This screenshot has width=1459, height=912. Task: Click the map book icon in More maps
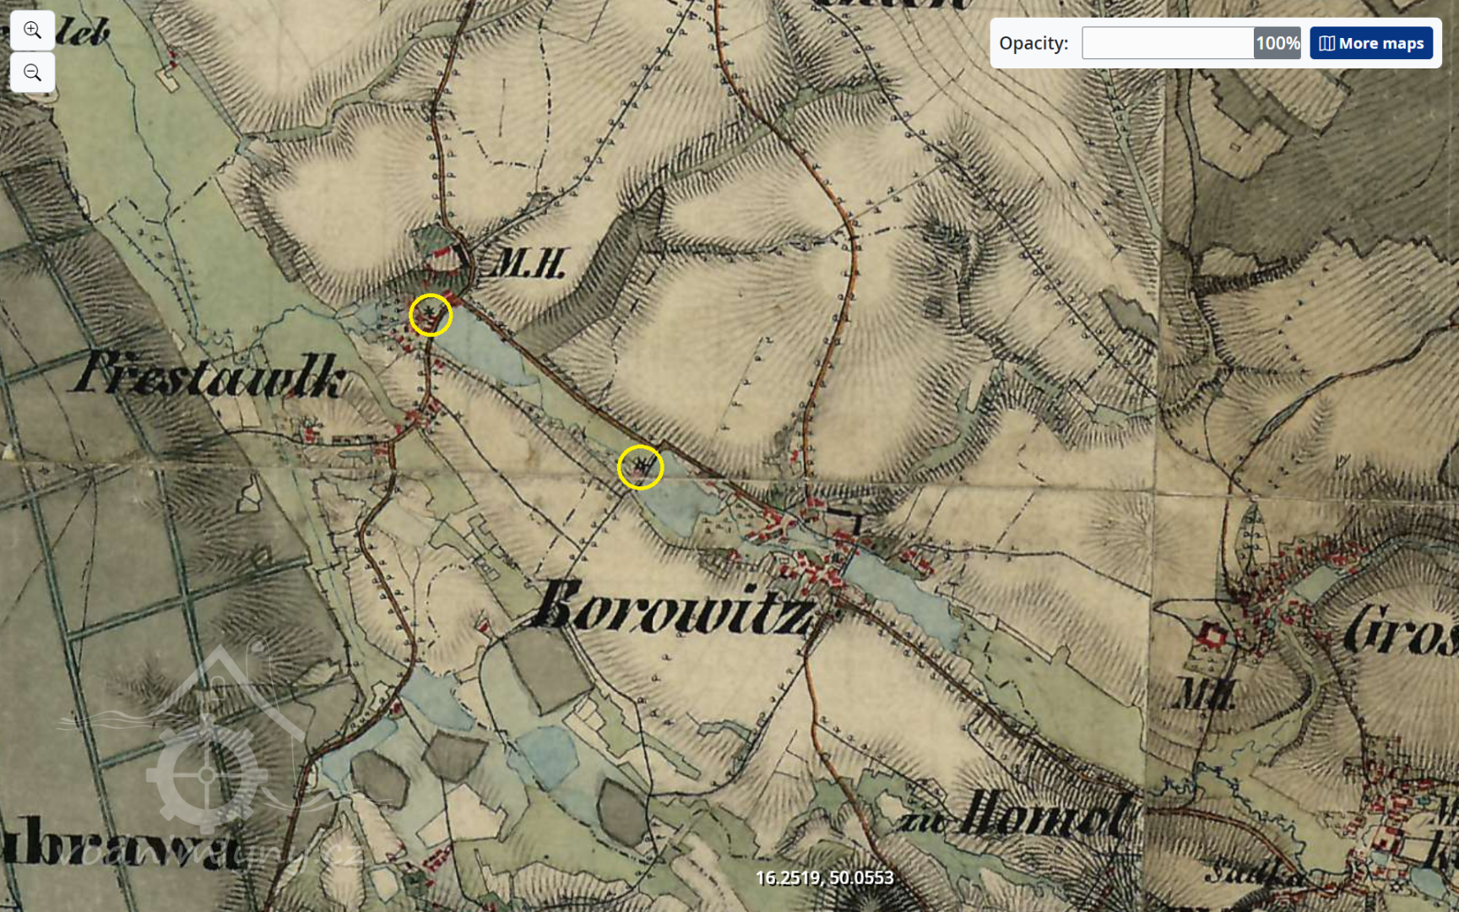click(x=1326, y=43)
